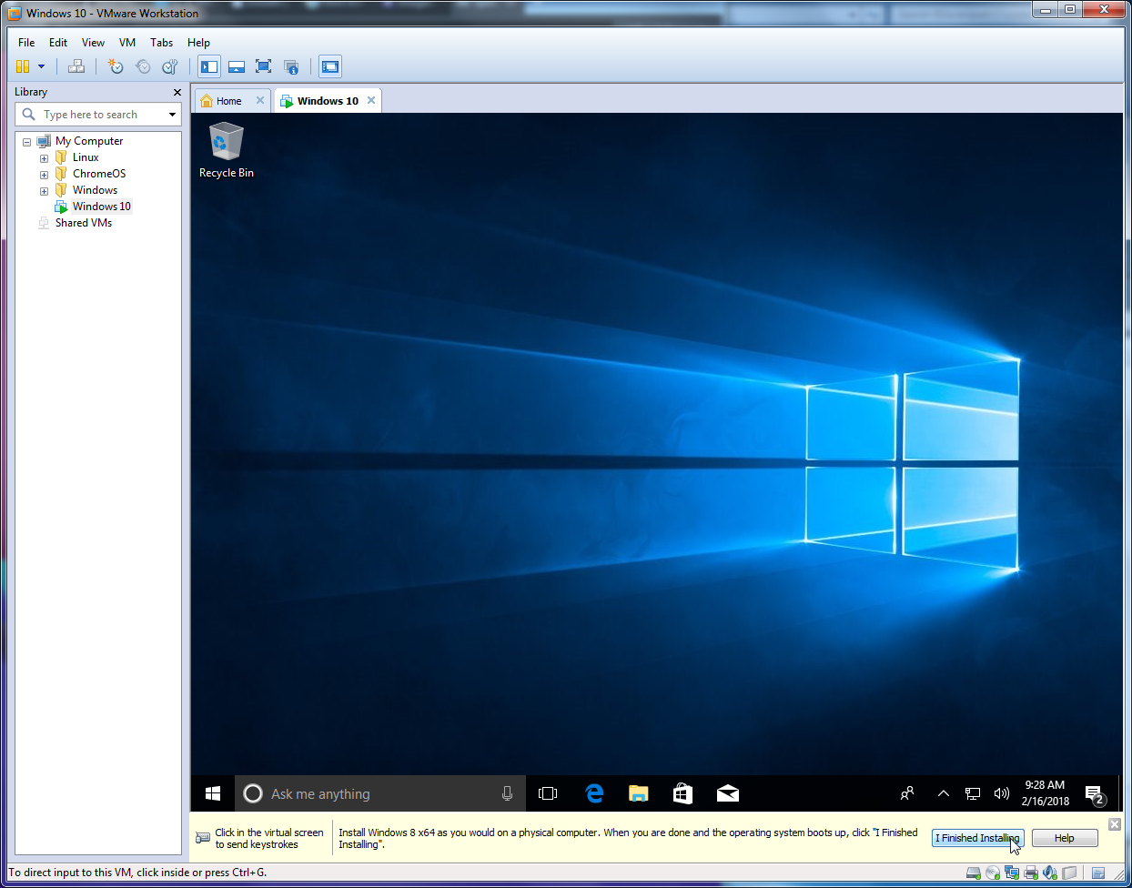Take a snapshot of this virtual machine
This screenshot has width=1132, height=888.
pos(116,66)
